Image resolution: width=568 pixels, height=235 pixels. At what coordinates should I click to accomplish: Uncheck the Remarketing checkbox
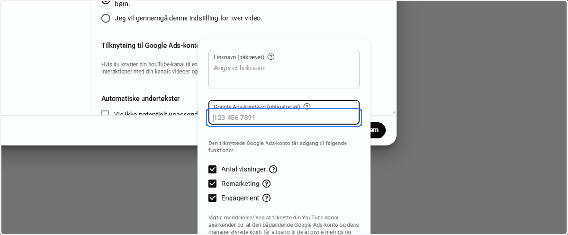pyautogui.click(x=213, y=184)
